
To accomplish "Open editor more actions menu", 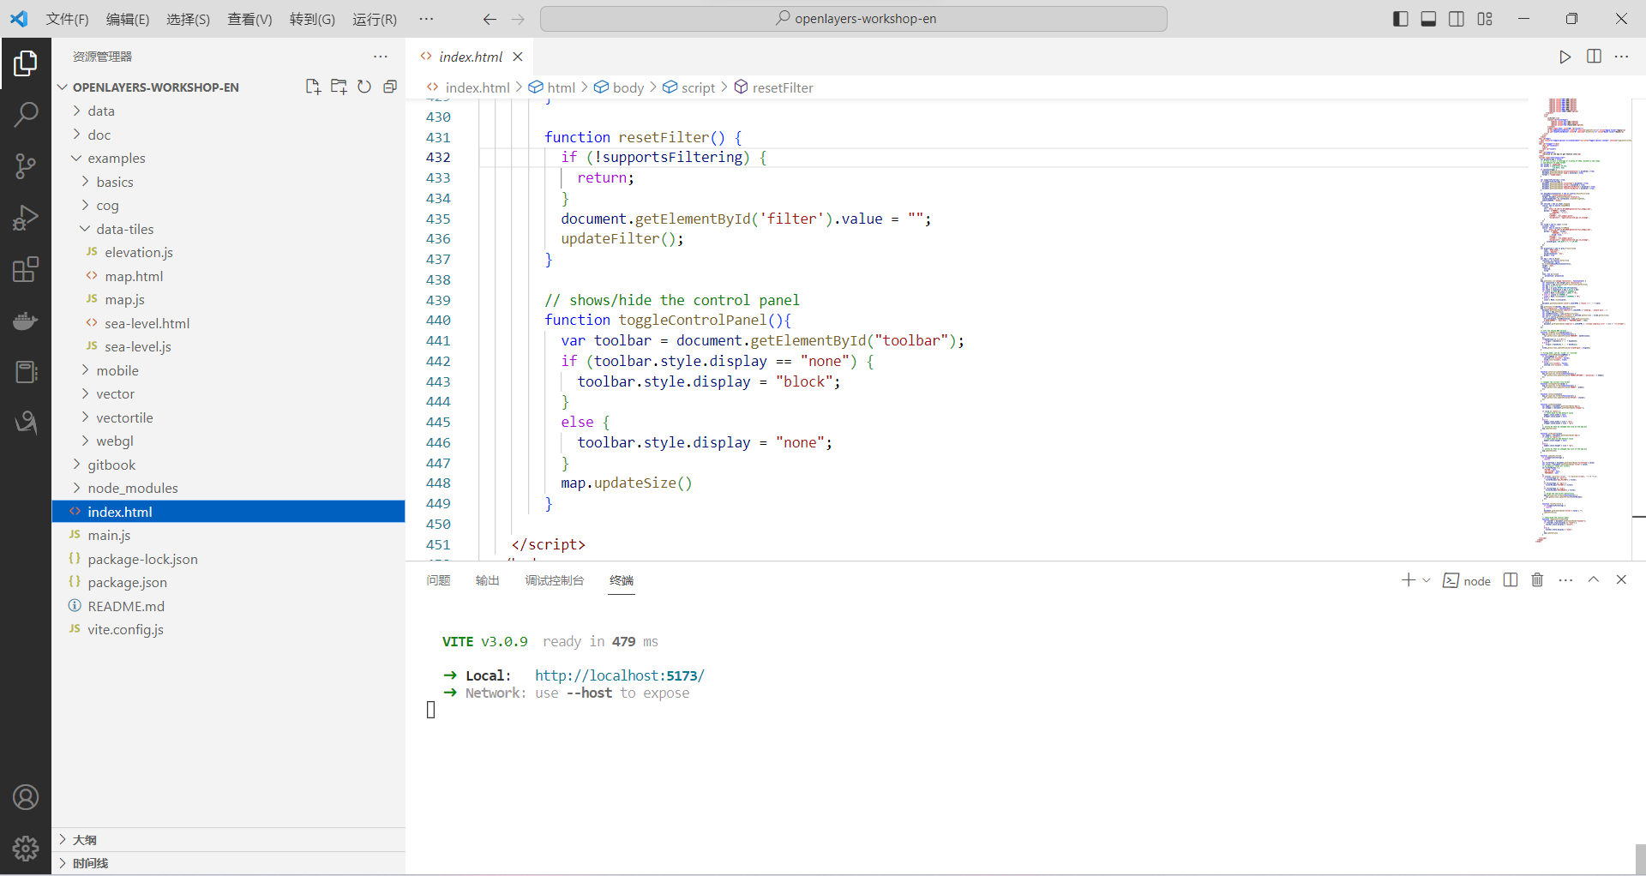I will pos(1621,57).
